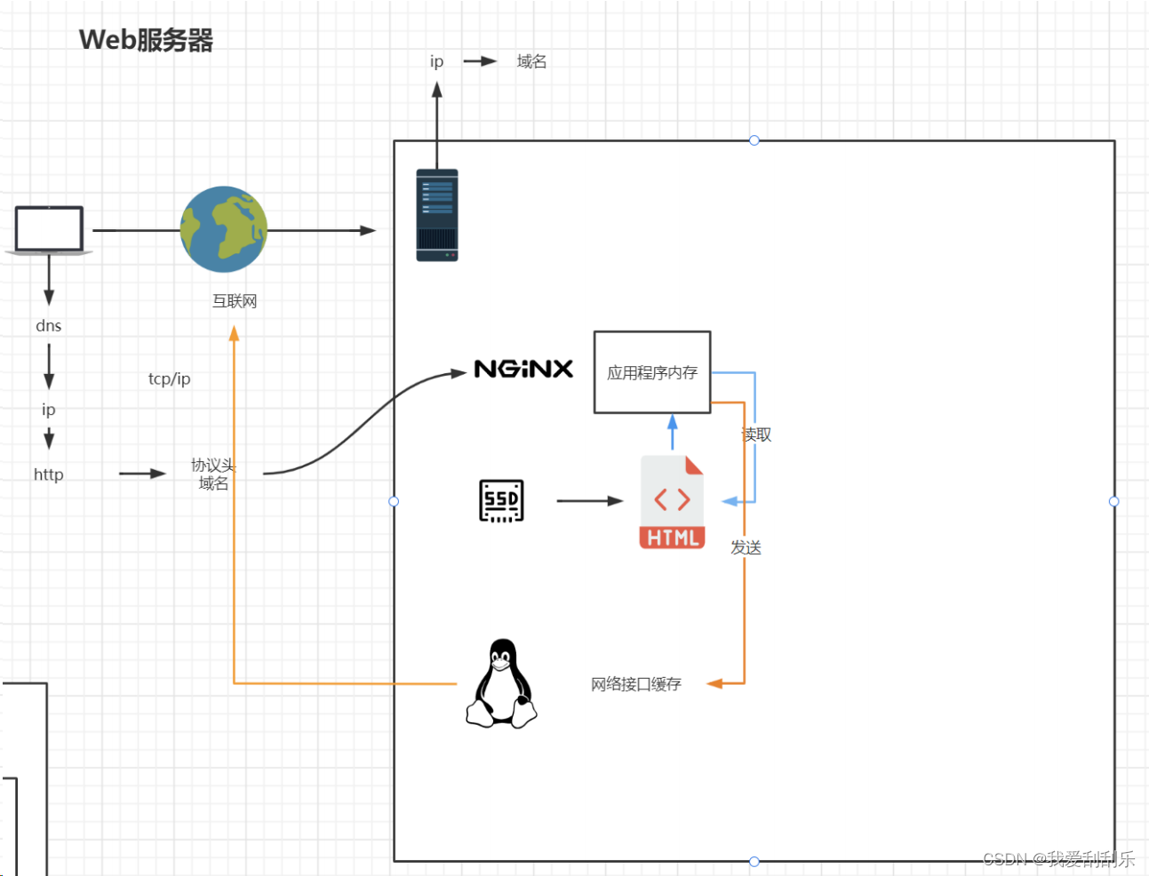The image size is (1149, 876).
Task: Click the Internet globe icon
Action: click(x=223, y=228)
